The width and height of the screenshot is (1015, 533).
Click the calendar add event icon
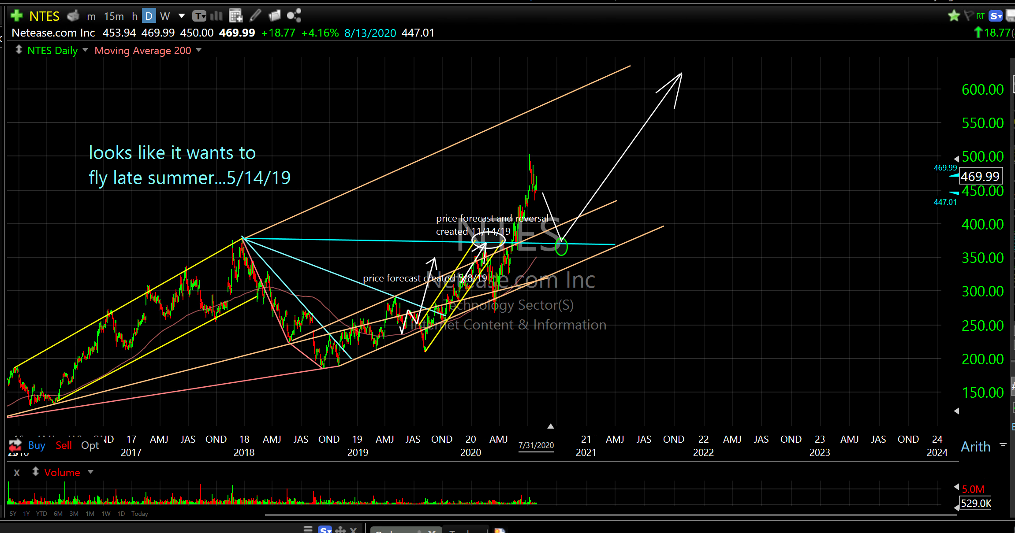(x=236, y=16)
